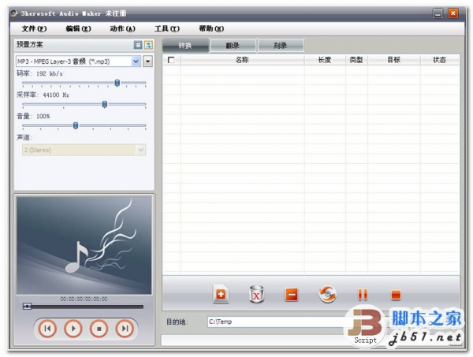Stop playback in the preview player
This screenshot has width=473, height=357.
coord(99,329)
